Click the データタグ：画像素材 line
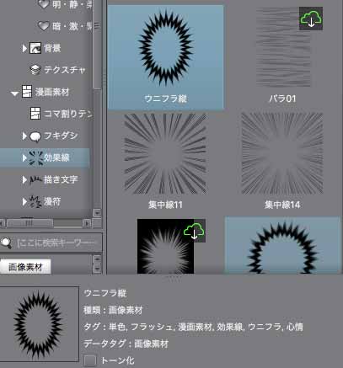Image resolution: width=343 pixels, height=368 pixels. (126, 344)
